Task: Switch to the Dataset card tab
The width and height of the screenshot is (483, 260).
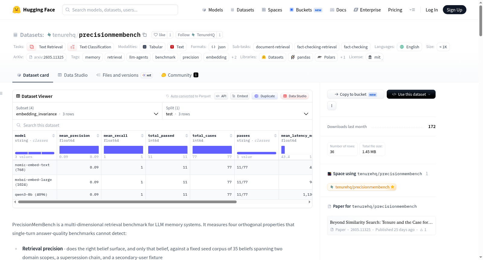Action: [33, 75]
